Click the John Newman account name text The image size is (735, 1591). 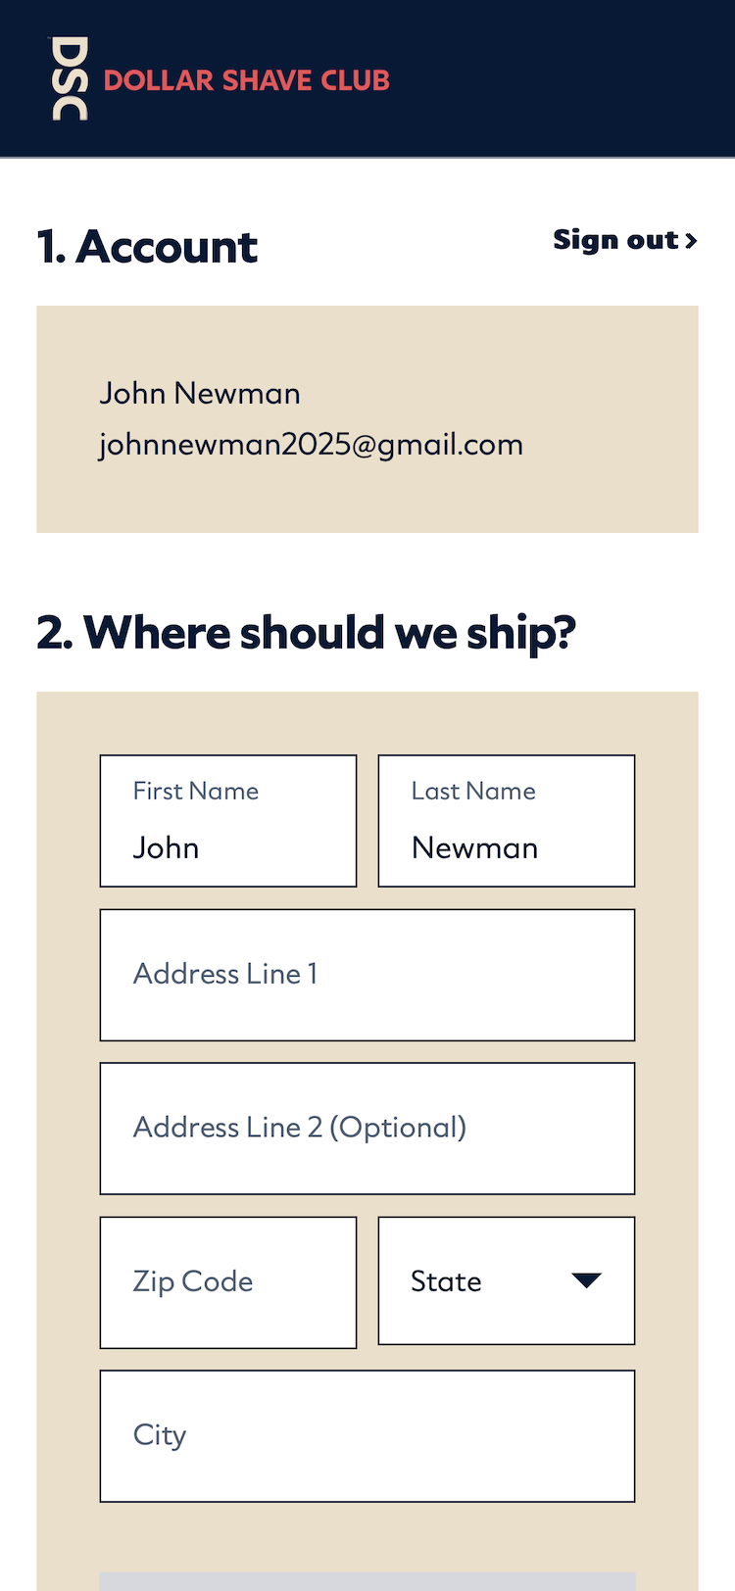[x=200, y=394]
